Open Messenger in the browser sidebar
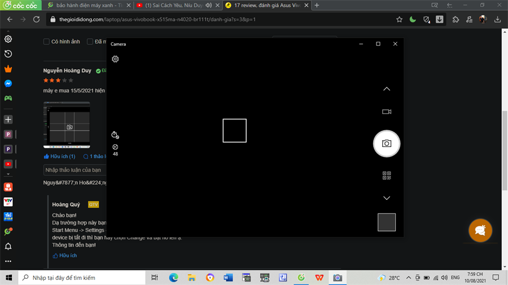The width and height of the screenshot is (508, 285). [8, 83]
